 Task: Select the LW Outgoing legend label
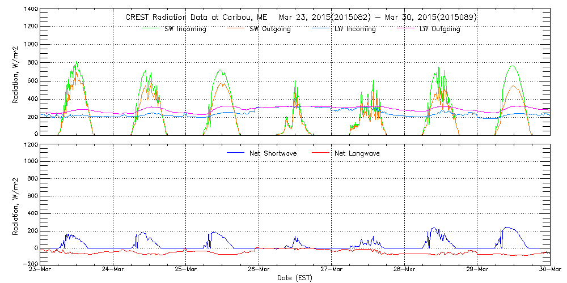tap(439, 29)
